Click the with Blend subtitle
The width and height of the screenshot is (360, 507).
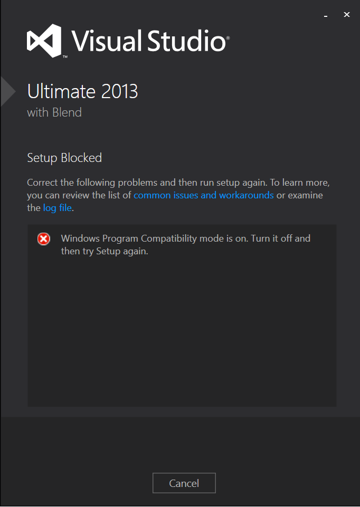tap(54, 112)
